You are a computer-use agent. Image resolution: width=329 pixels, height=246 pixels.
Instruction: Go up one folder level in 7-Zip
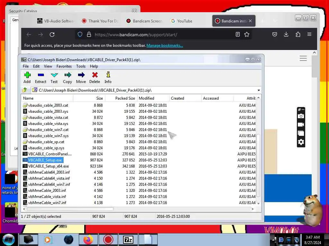[x=25, y=90]
